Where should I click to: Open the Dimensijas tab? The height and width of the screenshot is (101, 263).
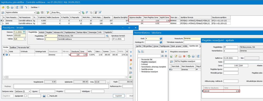92,32
